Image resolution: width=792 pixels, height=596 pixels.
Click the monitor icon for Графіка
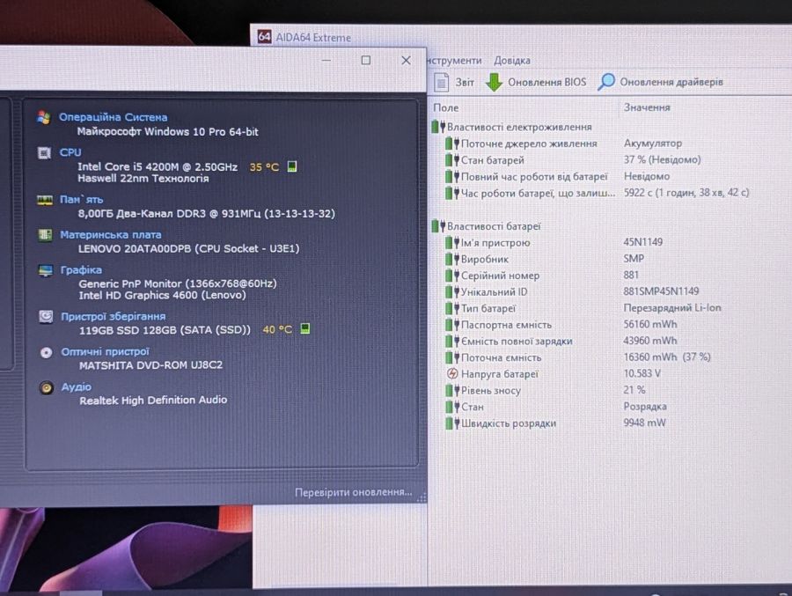pos(46,270)
